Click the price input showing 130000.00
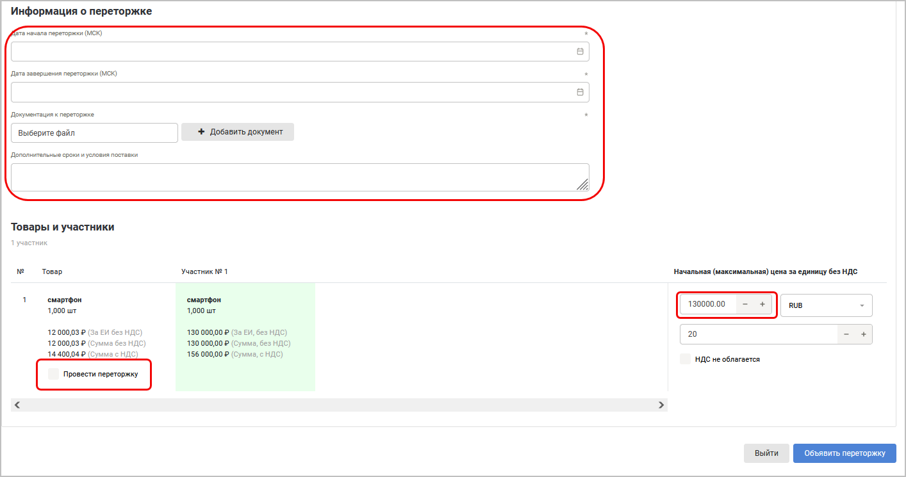 (x=707, y=304)
